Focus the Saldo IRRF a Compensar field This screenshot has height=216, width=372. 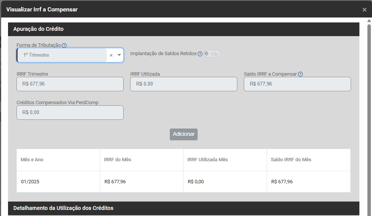(x=297, y=84)
